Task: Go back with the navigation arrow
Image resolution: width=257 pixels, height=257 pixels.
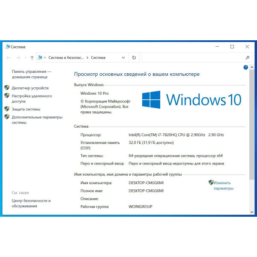Action: point(9,58)
